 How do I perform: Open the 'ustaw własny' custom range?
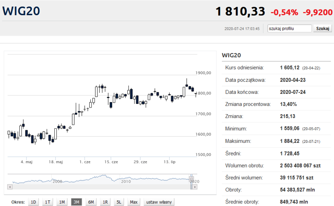pyautogui.click(x=159, y=202)
